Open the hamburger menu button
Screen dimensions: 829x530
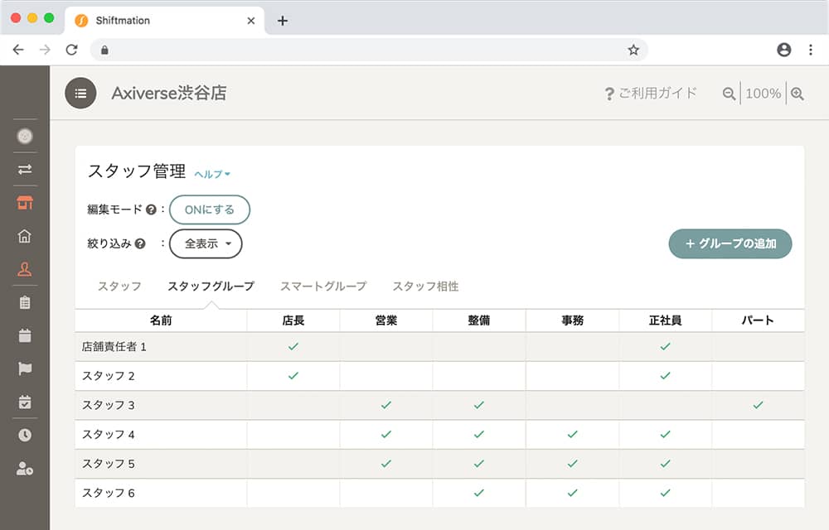80,94
